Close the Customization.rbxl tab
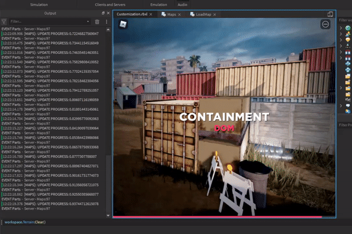The height and width of the screenshot is (234, 352). point(151,14)
